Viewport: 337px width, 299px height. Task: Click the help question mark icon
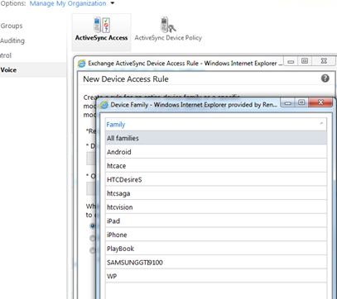[x=325, y=78]
